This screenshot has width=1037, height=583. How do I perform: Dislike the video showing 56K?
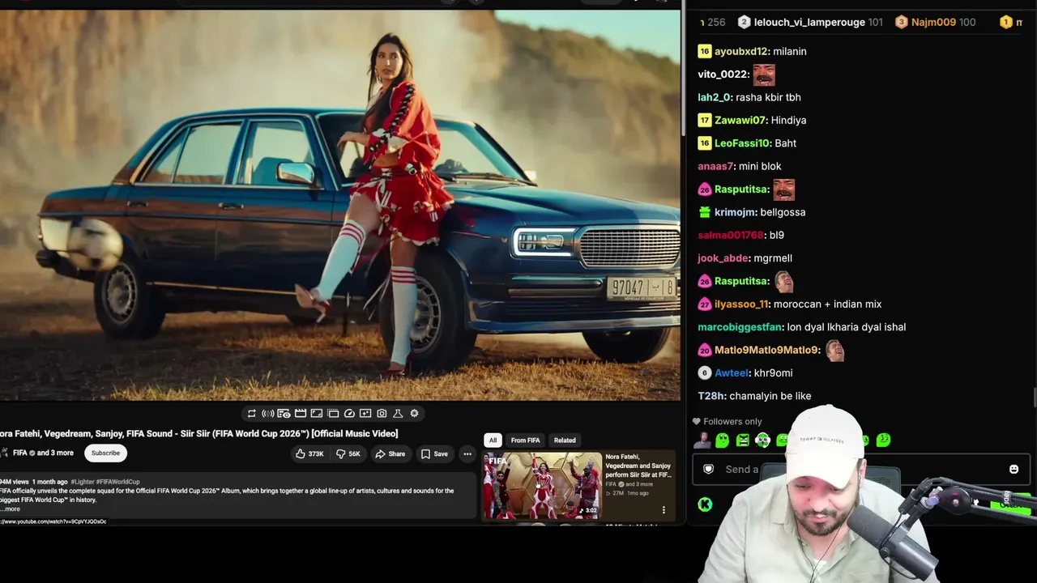coord(348,453)
